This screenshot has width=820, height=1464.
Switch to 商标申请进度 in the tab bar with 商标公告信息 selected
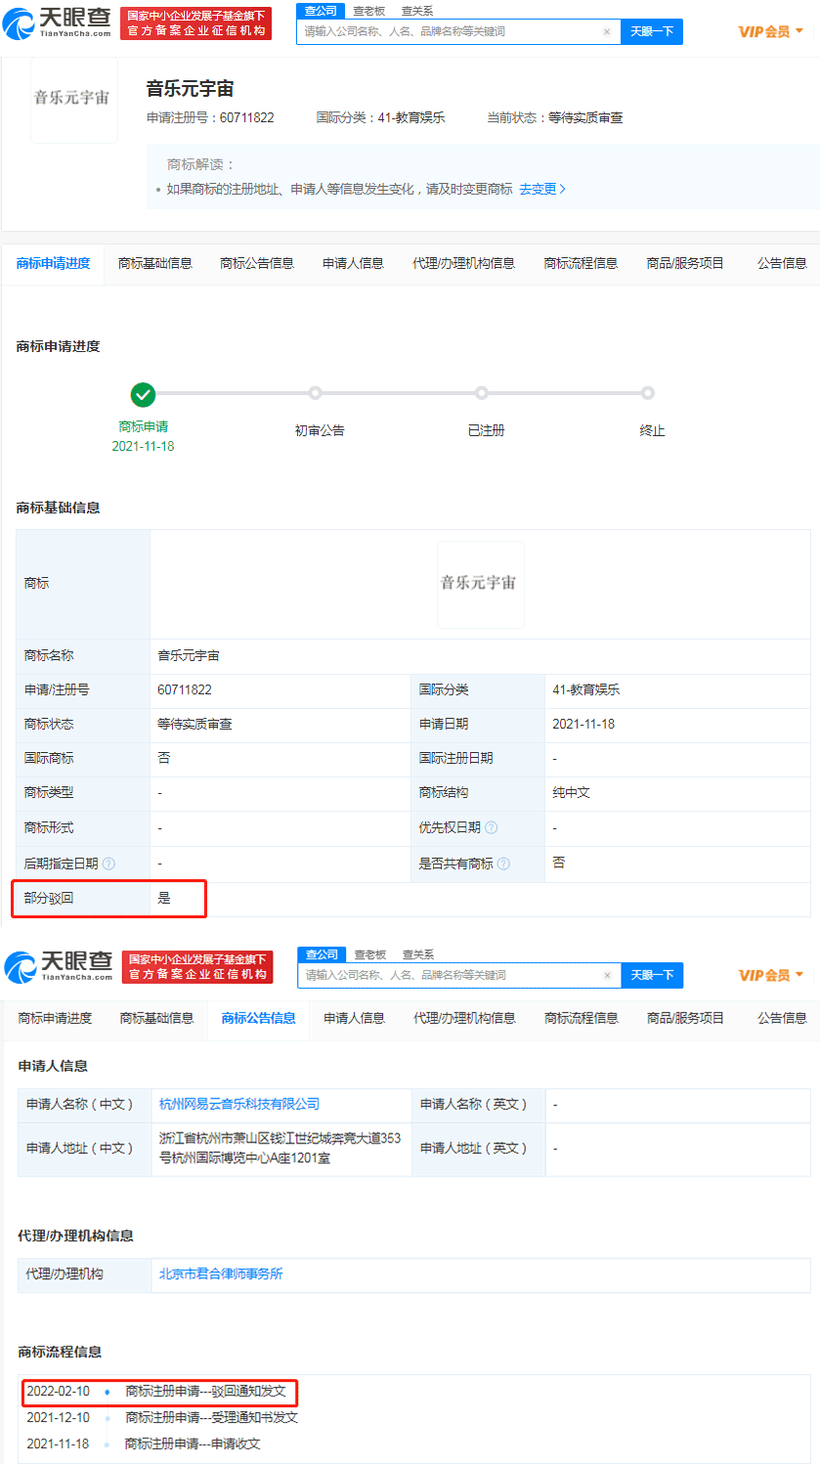[55, 1018]
